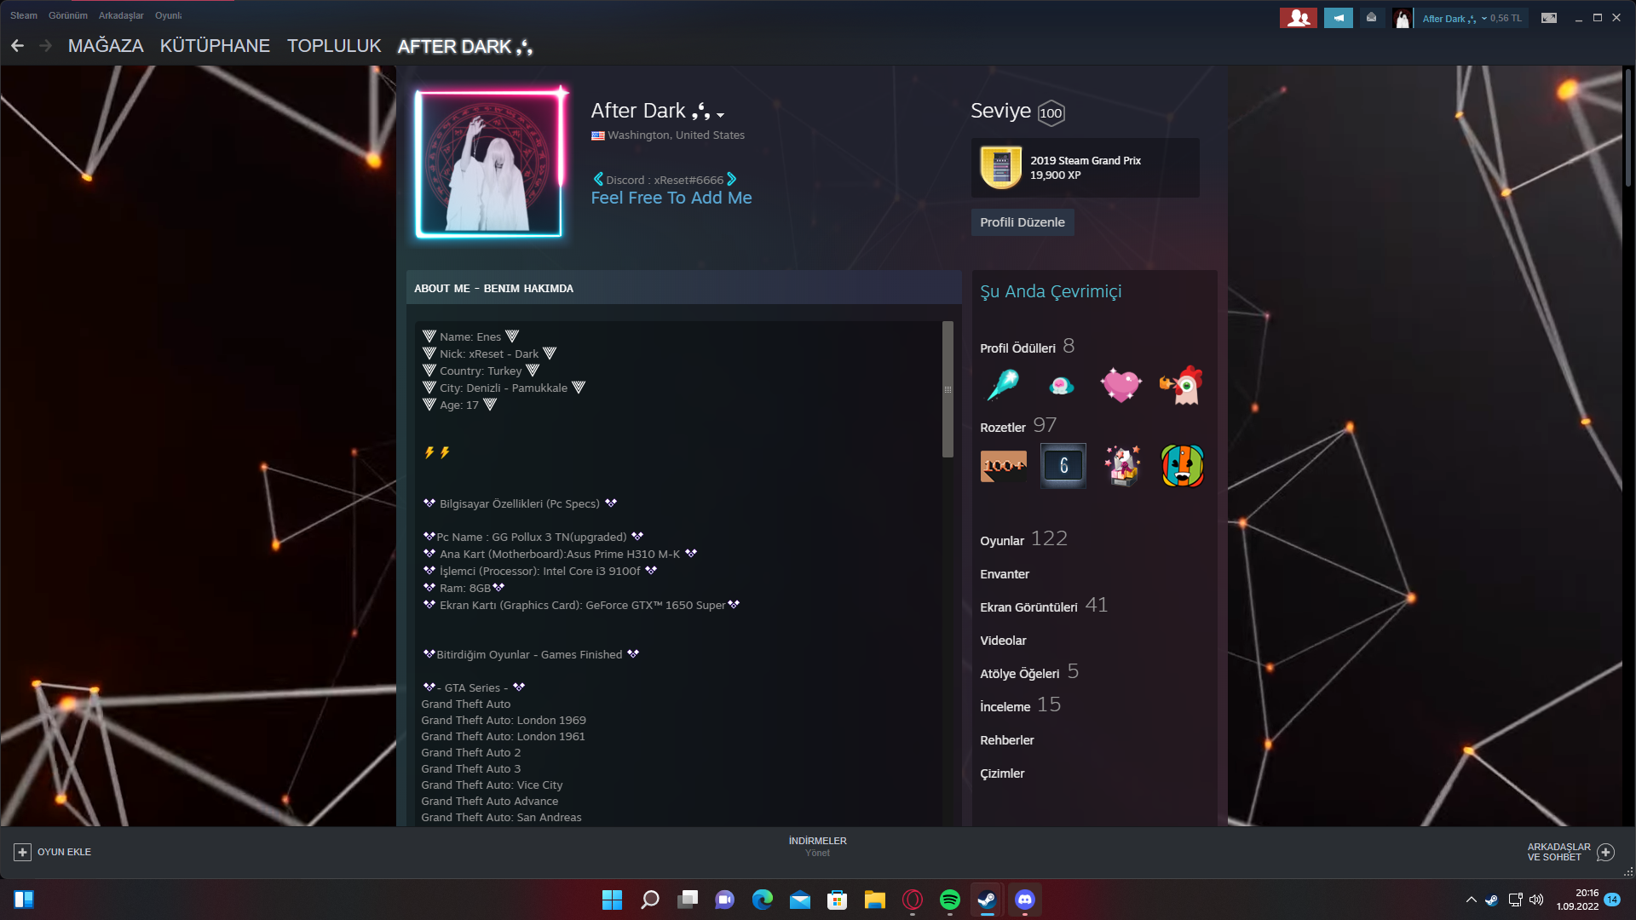This screenshot has width=1636, height=920.
Task: Open Profil Ödülleri link
Action: (1027, 348)
